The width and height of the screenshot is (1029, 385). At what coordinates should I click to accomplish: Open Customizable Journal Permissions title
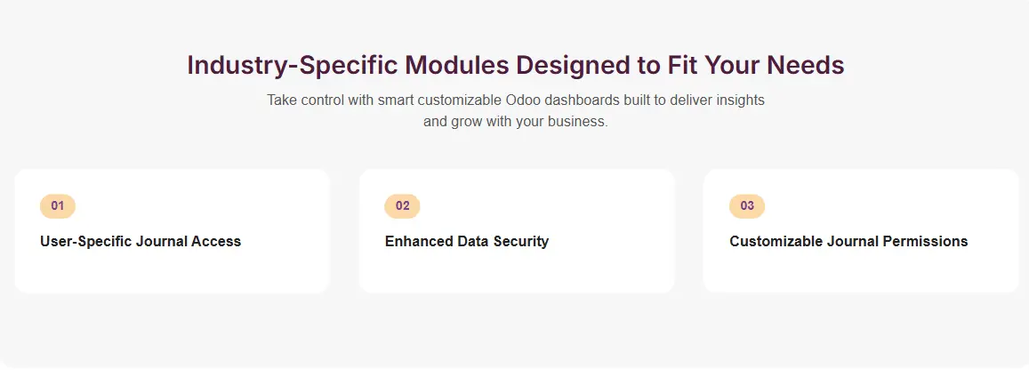pyautogui.click(x=848, y=241)
